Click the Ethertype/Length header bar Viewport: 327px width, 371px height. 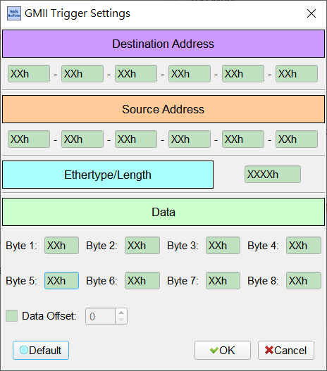(108, 175)
